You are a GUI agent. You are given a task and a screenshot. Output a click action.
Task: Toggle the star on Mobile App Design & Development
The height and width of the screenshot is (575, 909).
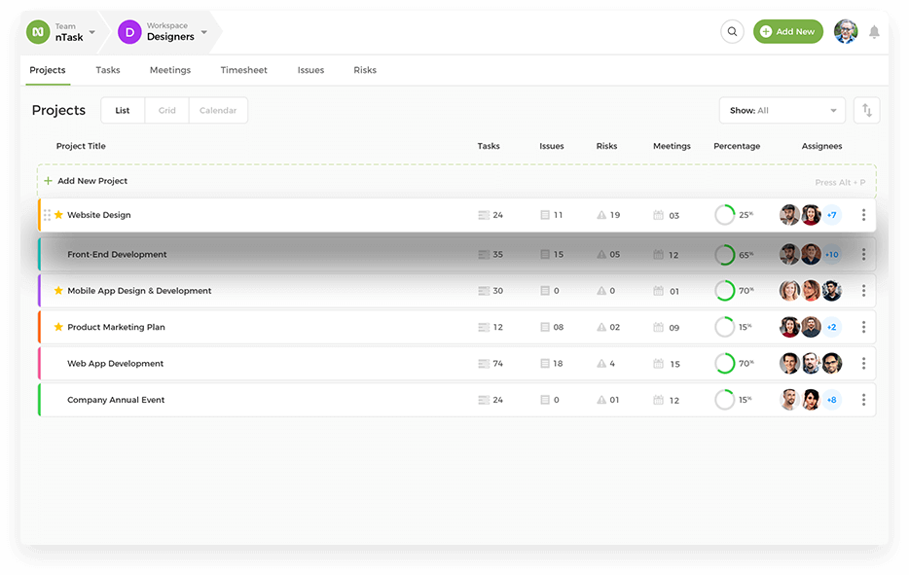click(x=58, y=291)
